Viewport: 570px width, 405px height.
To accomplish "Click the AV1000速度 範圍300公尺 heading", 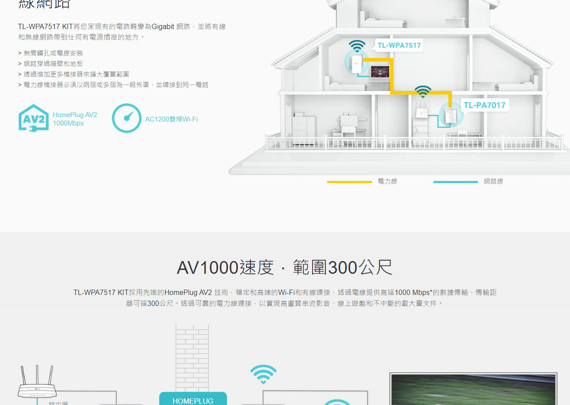I will [x=285, y=268].
